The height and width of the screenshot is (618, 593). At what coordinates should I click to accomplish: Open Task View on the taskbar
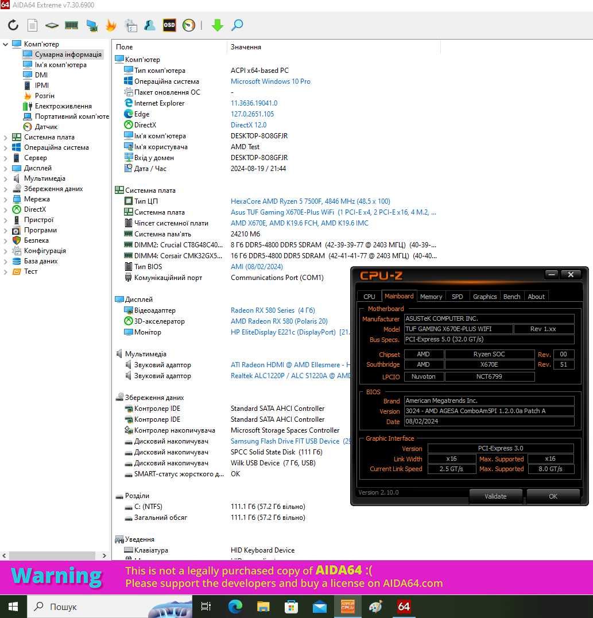point(206,607)
